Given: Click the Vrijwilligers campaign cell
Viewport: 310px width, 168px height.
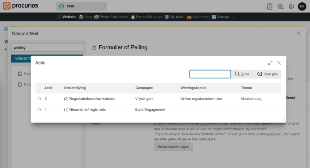Looking at the screenshot, I should (x=144, y=98).
